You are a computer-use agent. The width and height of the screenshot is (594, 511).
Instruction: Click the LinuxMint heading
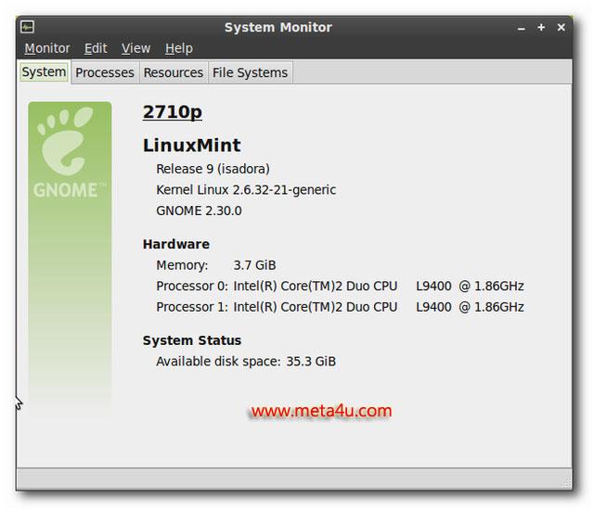coord(192,146)
